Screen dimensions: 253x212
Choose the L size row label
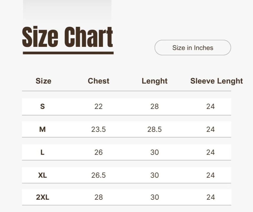pos(43,152)
